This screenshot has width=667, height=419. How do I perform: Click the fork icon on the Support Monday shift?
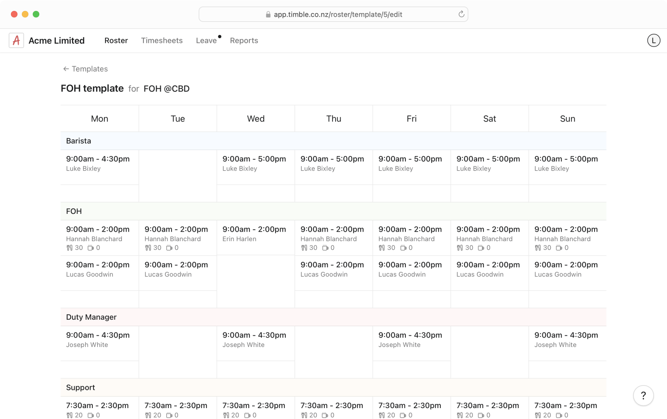(70, 415)
